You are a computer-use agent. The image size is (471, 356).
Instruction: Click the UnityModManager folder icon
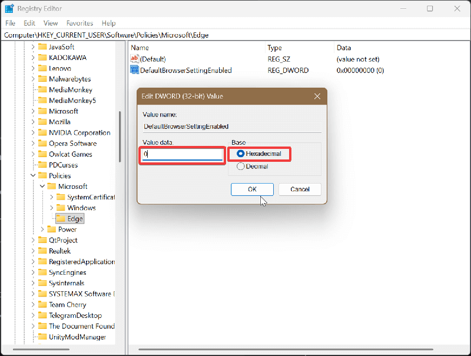[42, 337]
